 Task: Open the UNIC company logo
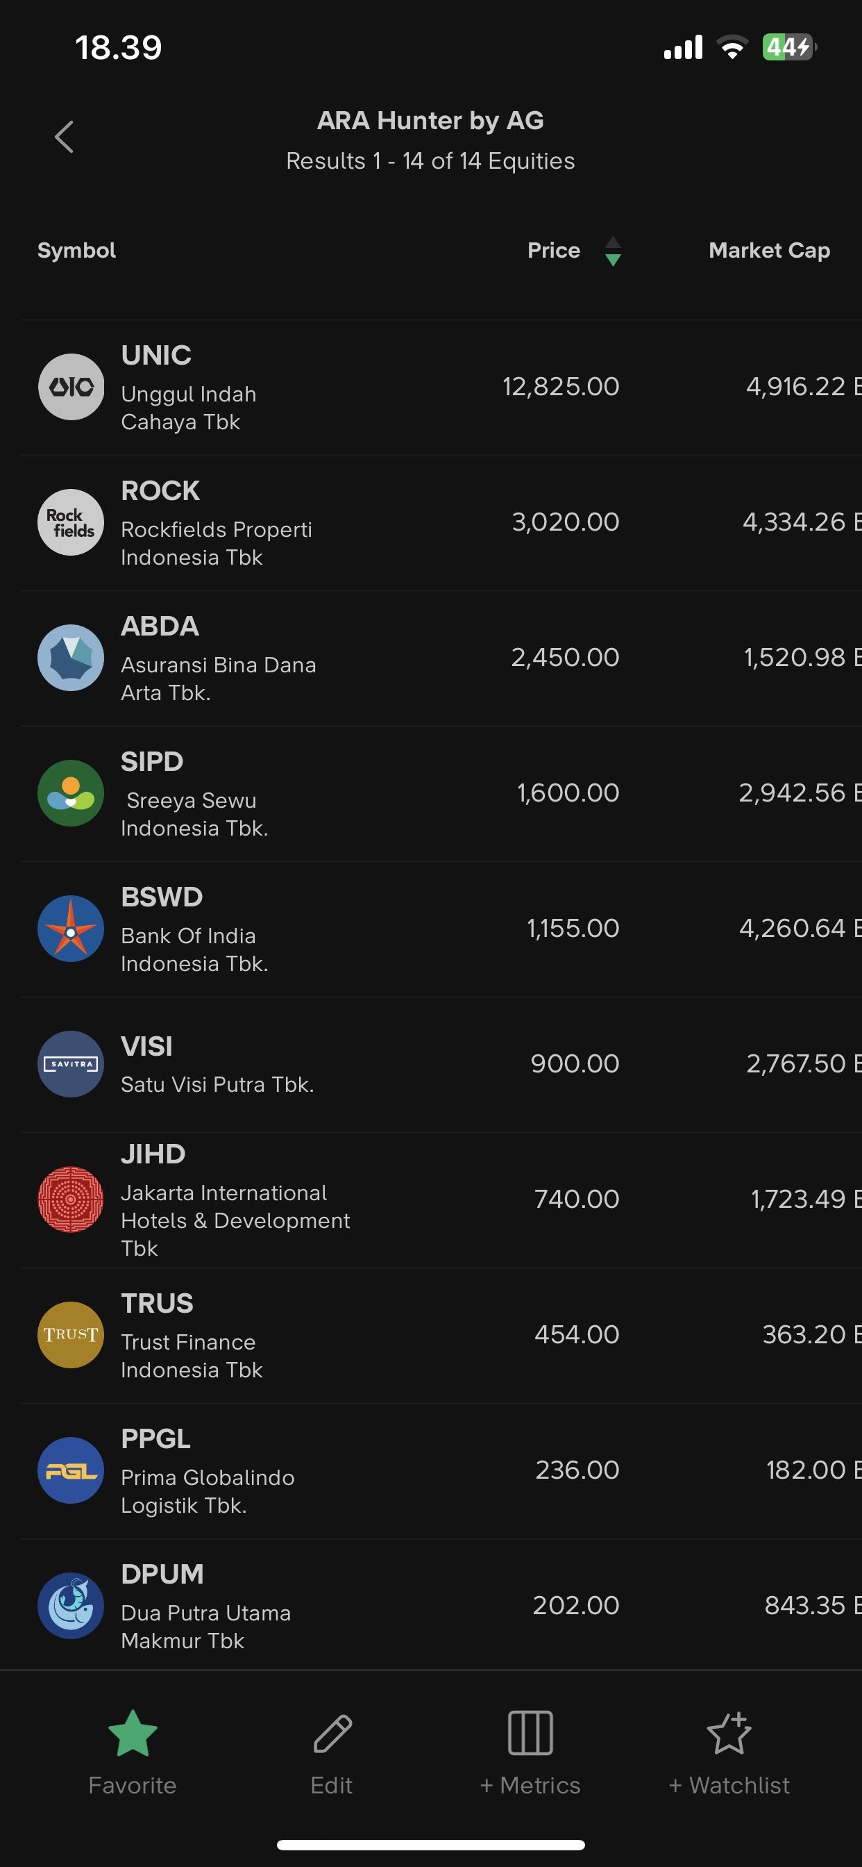coord(71,387)
